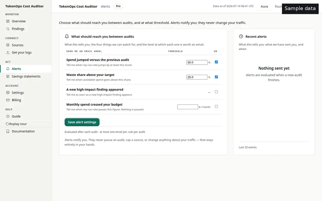Click the Aura workspace name in header
The height and width of the screenshot is (201, 322).
pyautogui.click(x=264, y=6)
